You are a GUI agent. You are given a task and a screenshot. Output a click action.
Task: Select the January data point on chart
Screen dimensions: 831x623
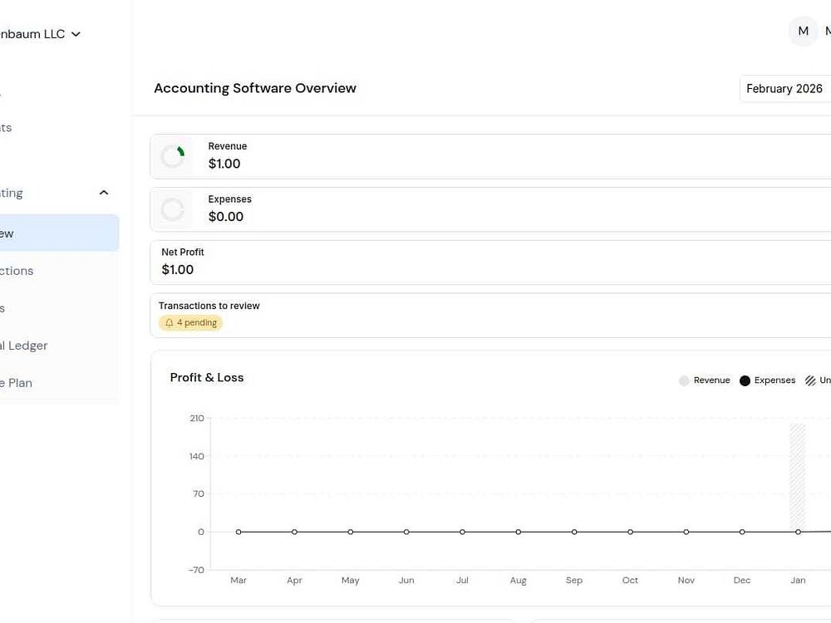pos(798,532)
